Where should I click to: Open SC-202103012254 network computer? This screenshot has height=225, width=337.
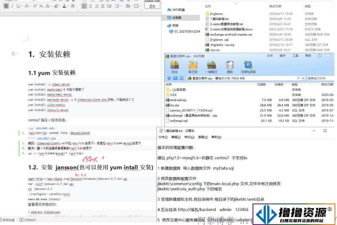point(185,31)
